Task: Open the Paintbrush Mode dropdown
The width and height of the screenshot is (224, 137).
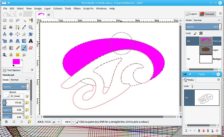Action: pyautogui.click(x=19, y=80)
